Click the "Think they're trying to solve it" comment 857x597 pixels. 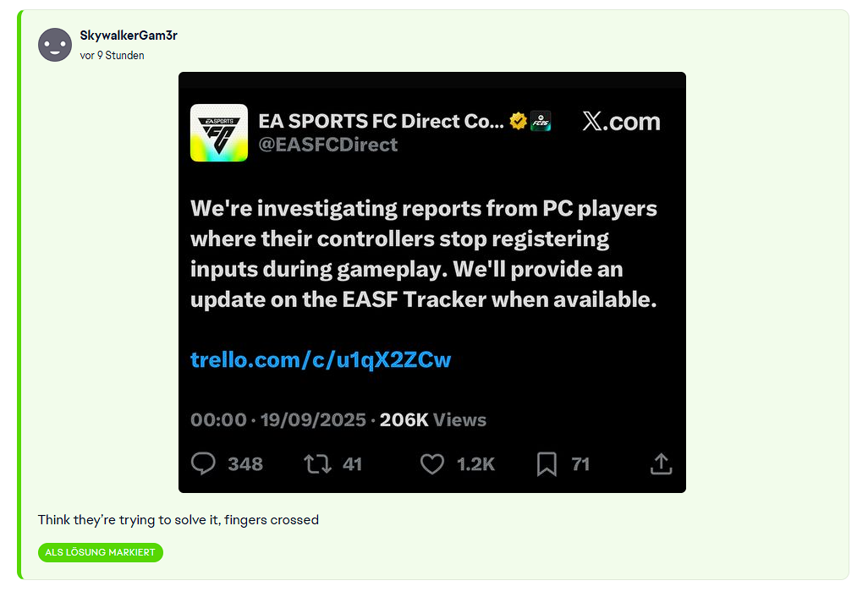(x=178, y=520)
